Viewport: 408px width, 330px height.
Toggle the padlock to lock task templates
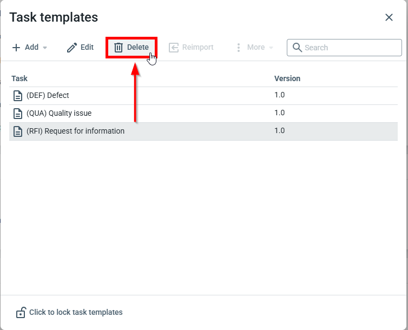pyautogui.click(x=21, y=313)
